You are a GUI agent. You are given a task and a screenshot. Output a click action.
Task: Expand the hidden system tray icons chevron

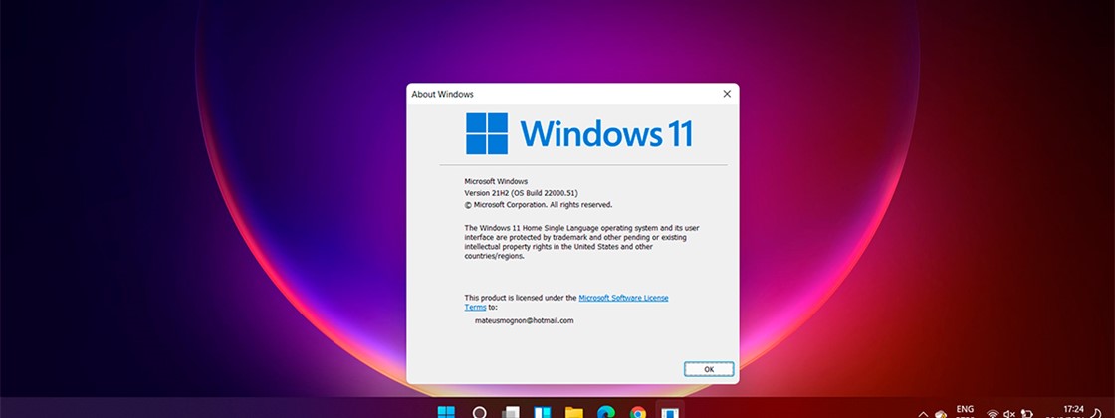click(923, 413)
